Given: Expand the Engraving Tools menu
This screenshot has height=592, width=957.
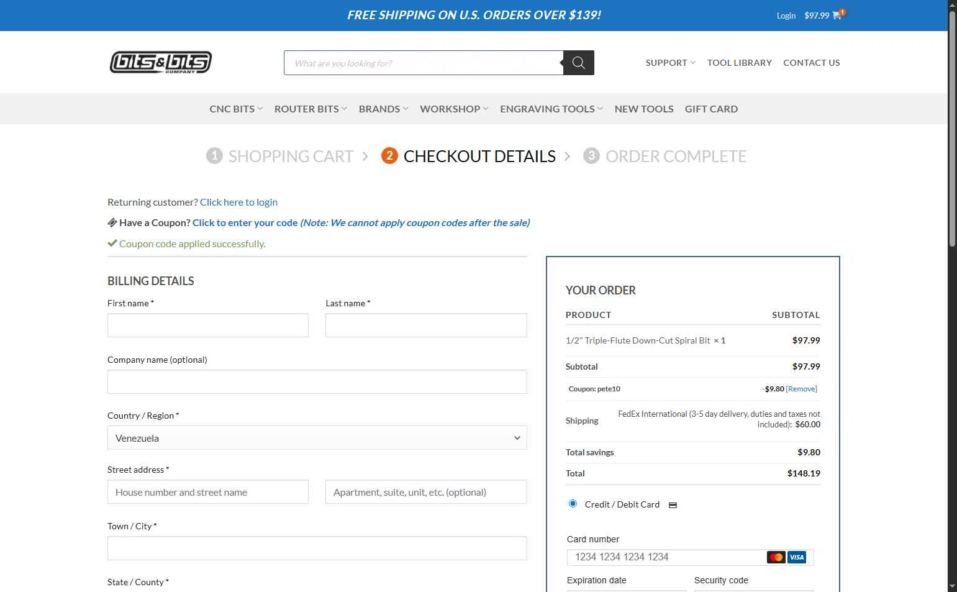Looking at the screenshot, I should [551, 109].
